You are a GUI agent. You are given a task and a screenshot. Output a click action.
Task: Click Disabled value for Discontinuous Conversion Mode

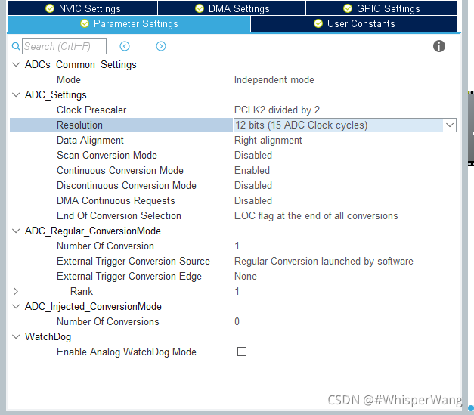(x=253, y=185)
